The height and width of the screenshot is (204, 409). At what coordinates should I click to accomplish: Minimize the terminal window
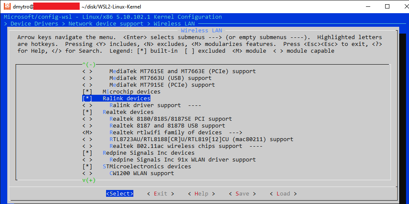[368, 7]
